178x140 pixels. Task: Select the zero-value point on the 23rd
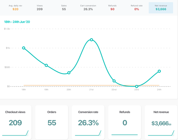click(x=137, y=87)
